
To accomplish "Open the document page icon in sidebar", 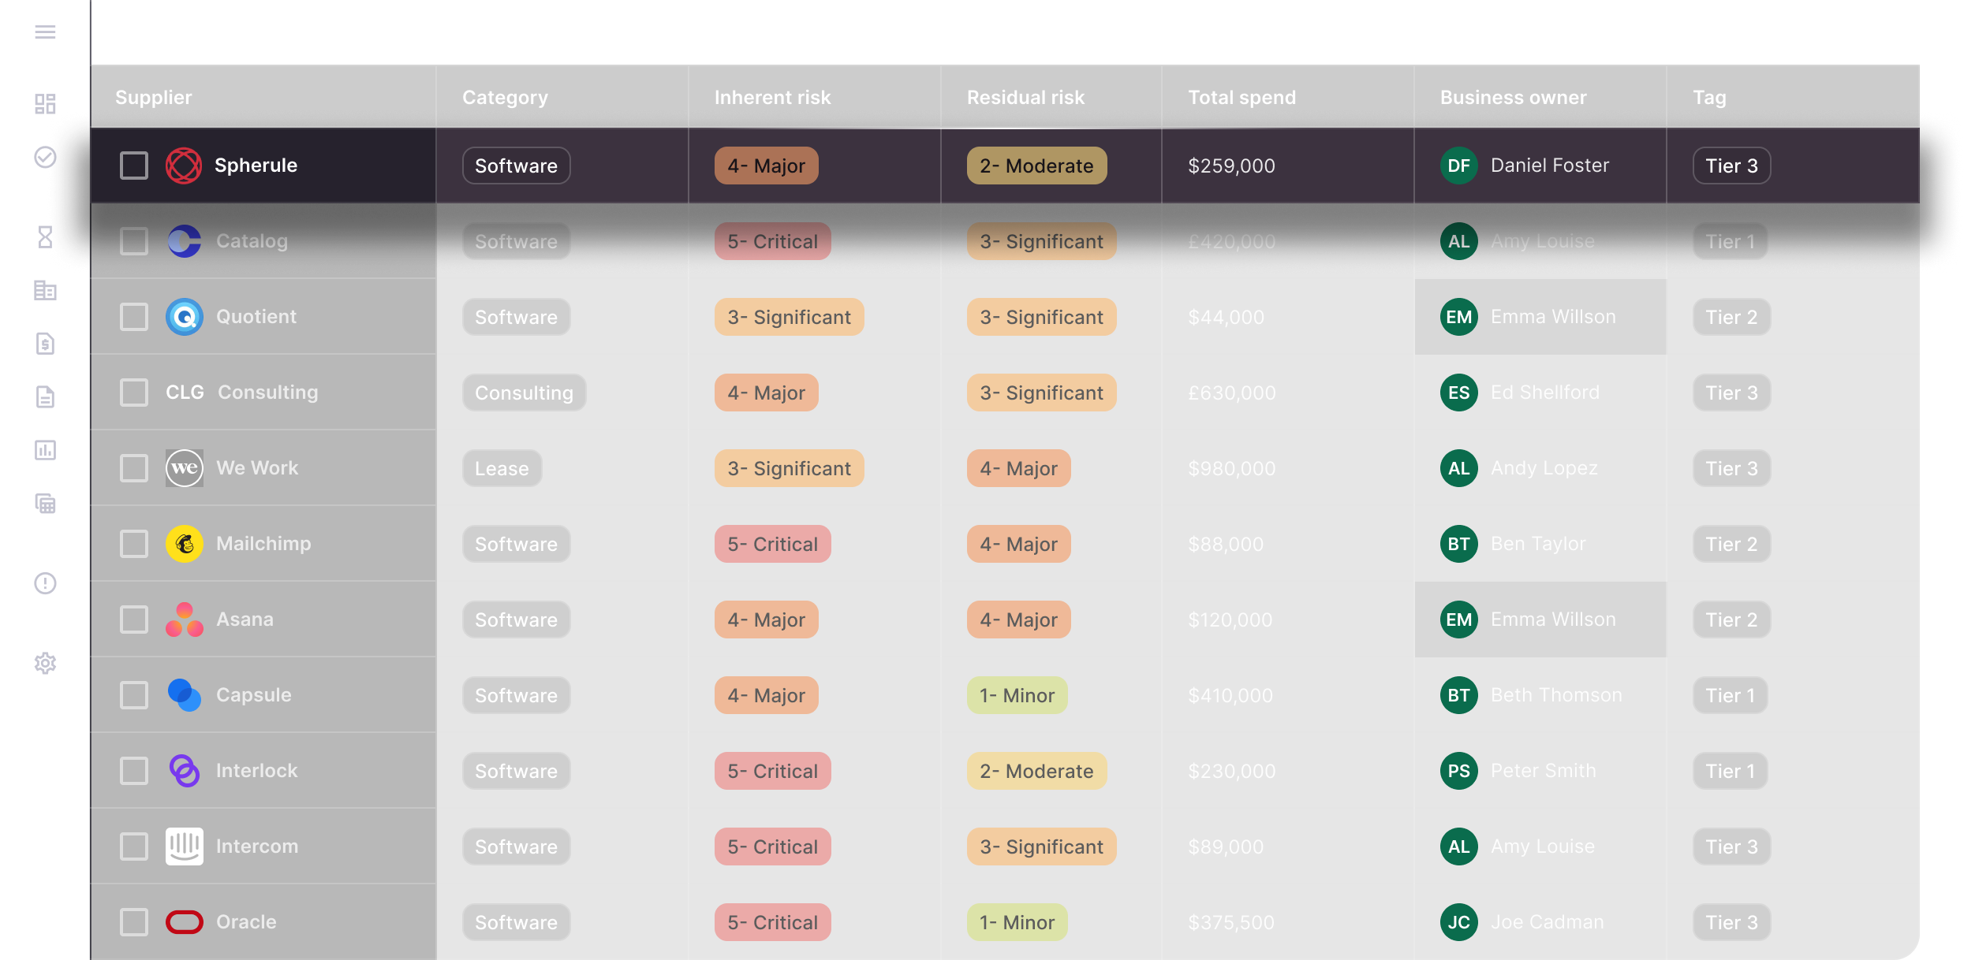I will 45,396.
